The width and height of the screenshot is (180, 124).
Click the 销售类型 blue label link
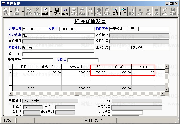(x=102, y=28)
